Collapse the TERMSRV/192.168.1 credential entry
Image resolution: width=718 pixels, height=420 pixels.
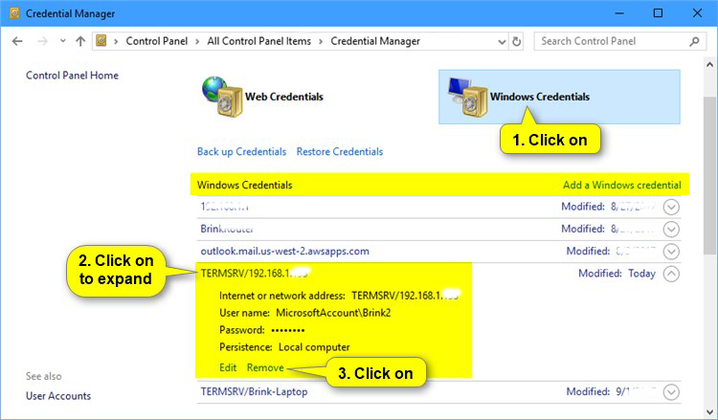tap(671, 274)
